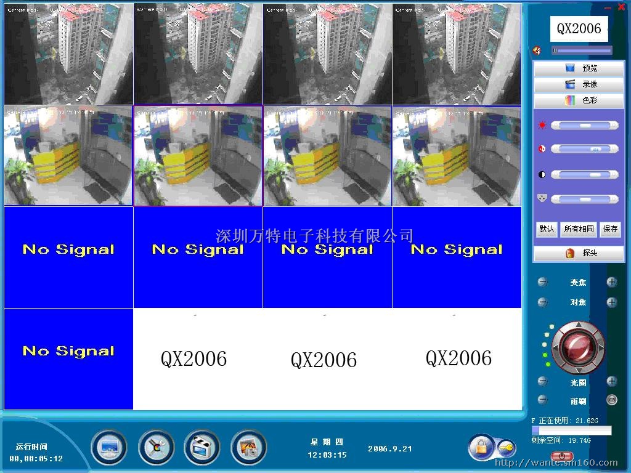631x473 pixels.
Task: Click the key login icon
Action: (x=505, y=447)
